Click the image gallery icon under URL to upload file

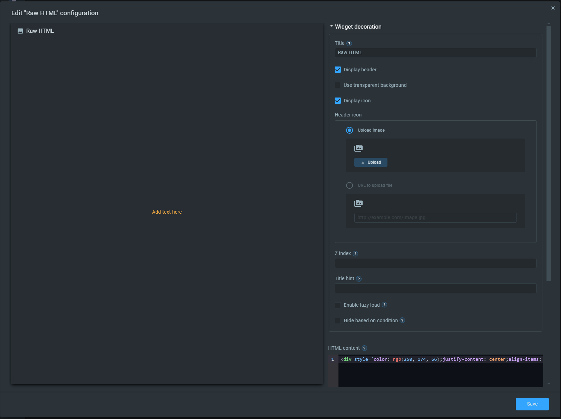[358, 203]
